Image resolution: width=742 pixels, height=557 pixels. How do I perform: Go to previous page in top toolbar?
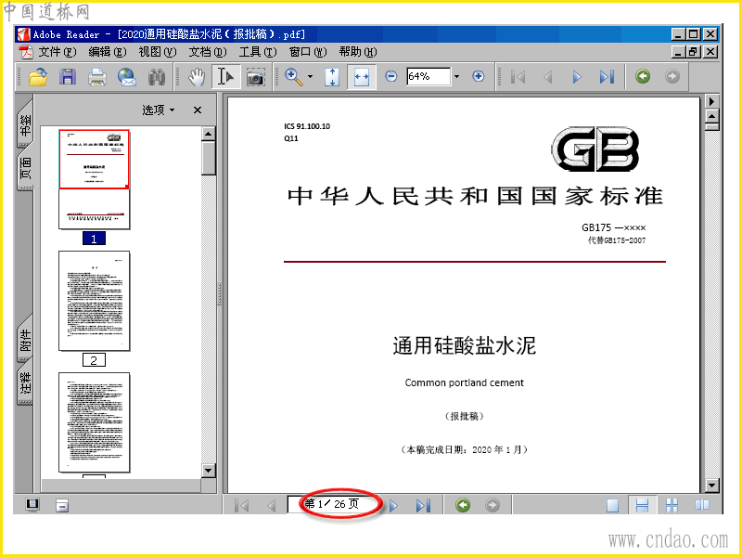[548, 77]
